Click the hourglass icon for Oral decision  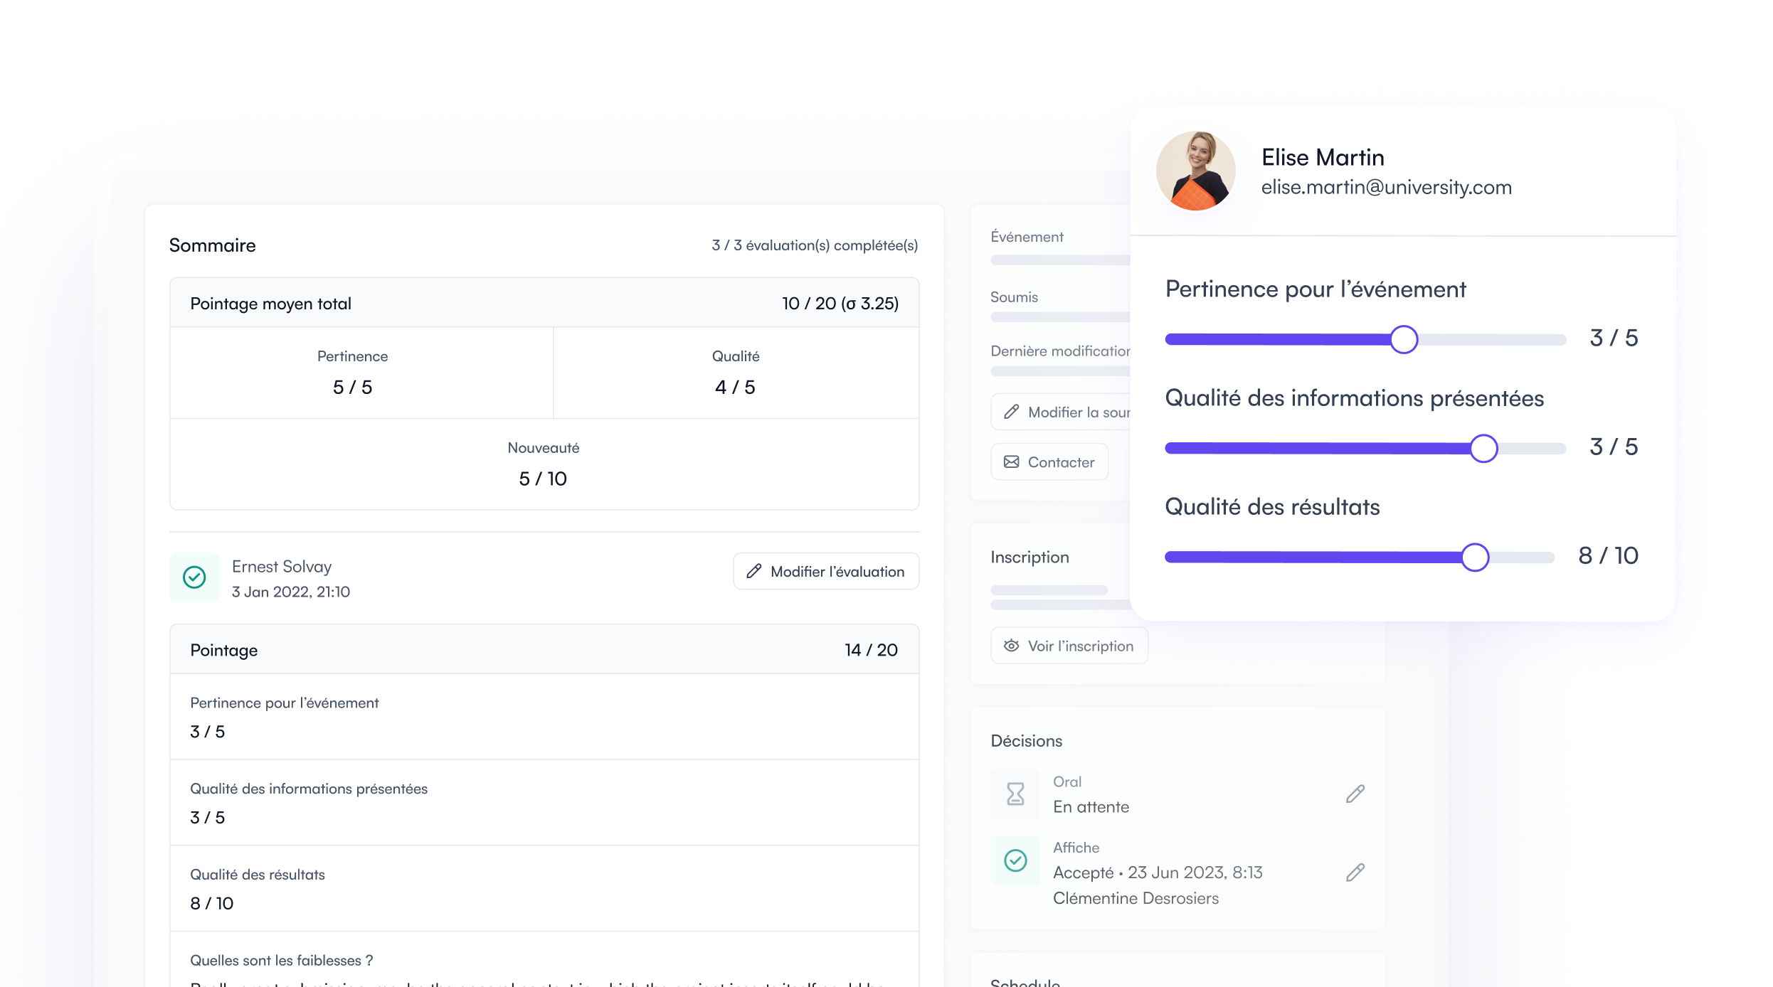coord(1015,794)
